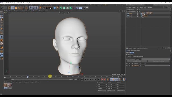The image size is (172, 97).
Task: Adjust the Интенсивность strength slider
Action: click(155, 59)
